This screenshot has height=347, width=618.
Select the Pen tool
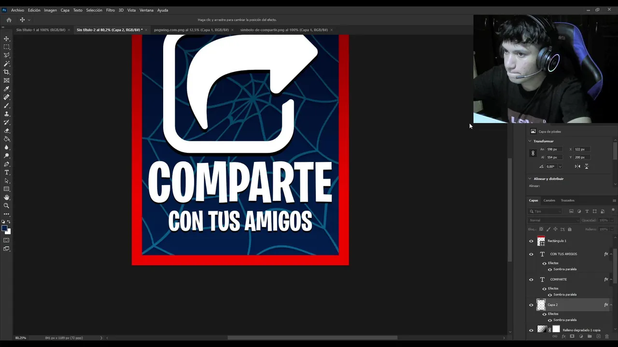(x=6, y=164)
